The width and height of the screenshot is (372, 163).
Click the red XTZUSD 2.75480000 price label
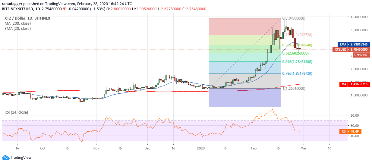point(351,49)
